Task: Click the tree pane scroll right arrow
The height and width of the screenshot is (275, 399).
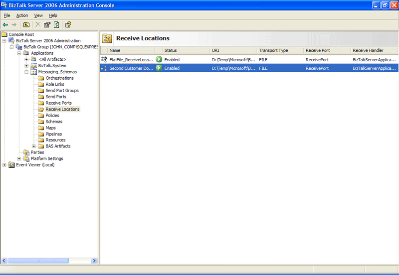Action: (94, 261)
